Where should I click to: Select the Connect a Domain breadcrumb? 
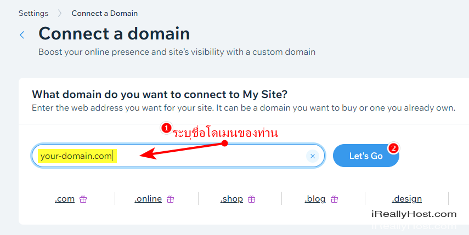[x=105, y=14]
